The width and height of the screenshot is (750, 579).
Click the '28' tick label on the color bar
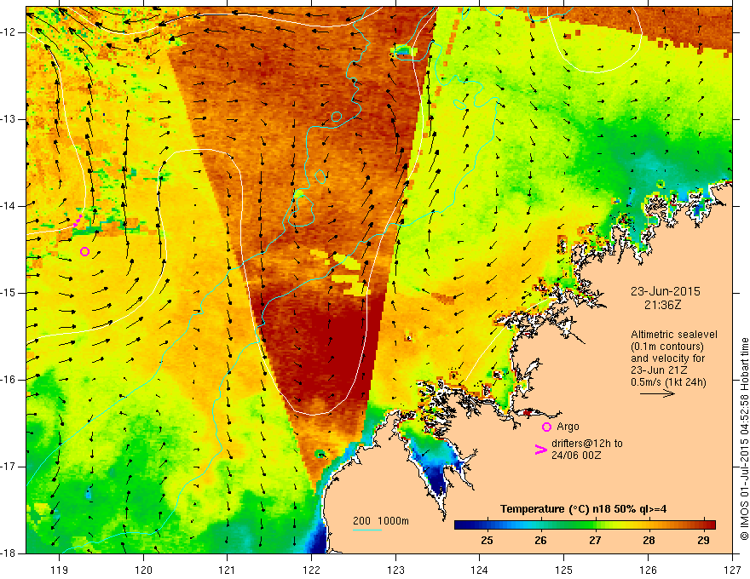(x=649, y=541)
